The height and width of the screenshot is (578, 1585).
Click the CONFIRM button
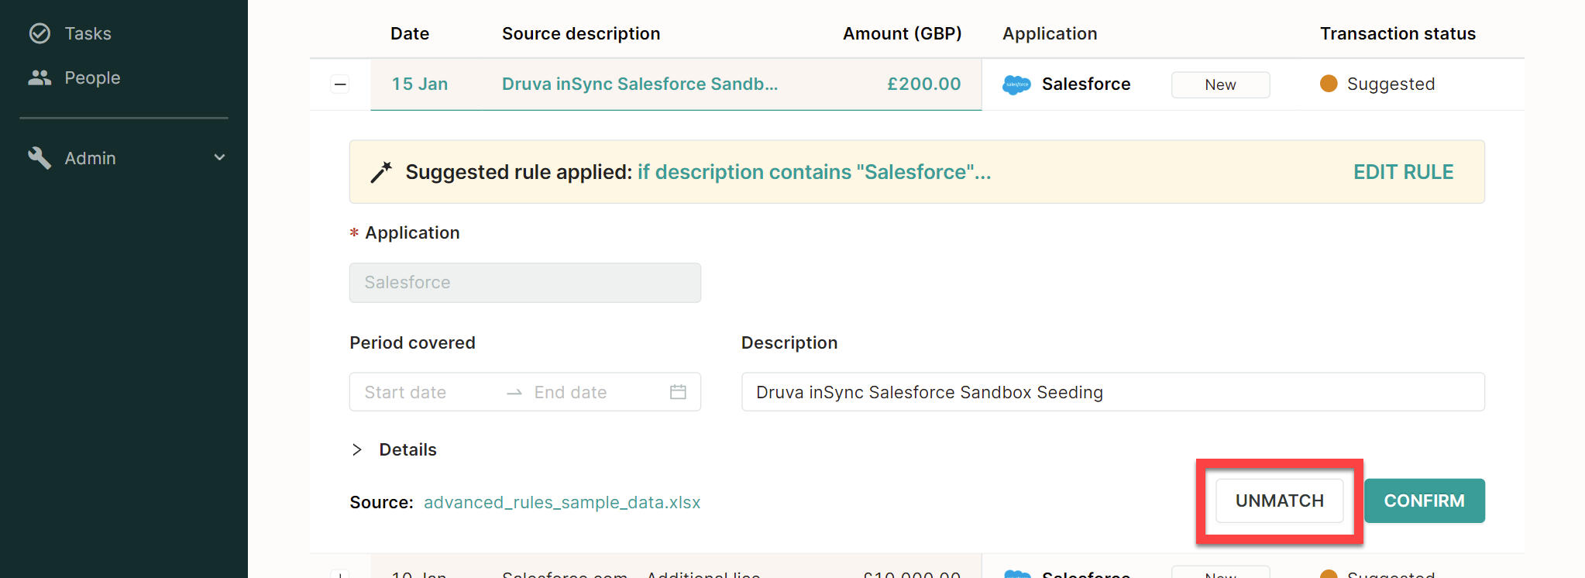[1424, 501]
